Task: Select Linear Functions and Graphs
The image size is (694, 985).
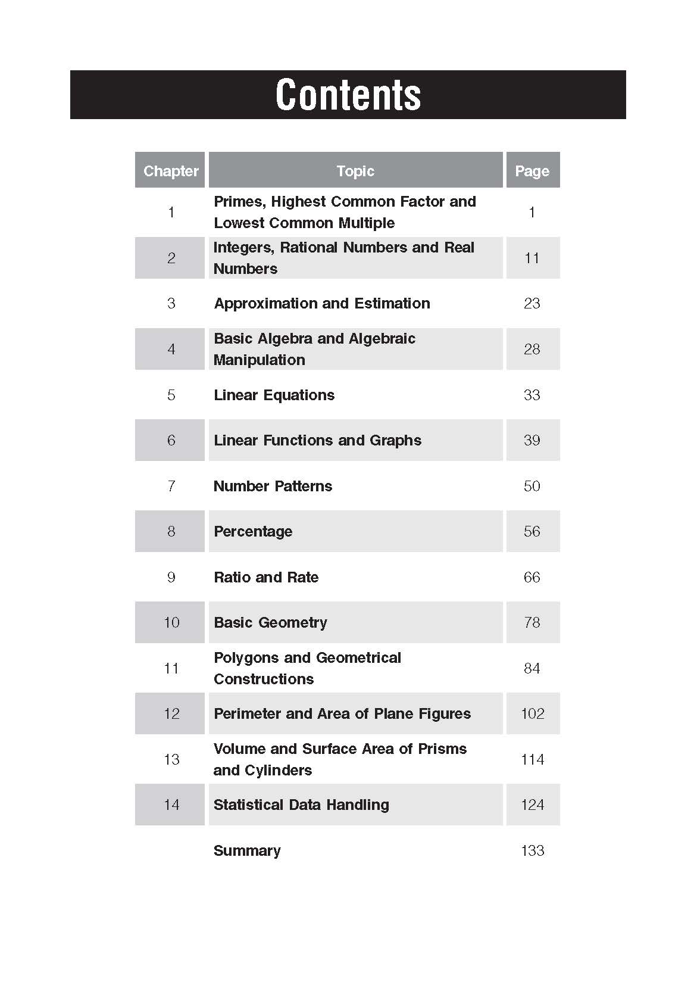Action: coord(317,440)
